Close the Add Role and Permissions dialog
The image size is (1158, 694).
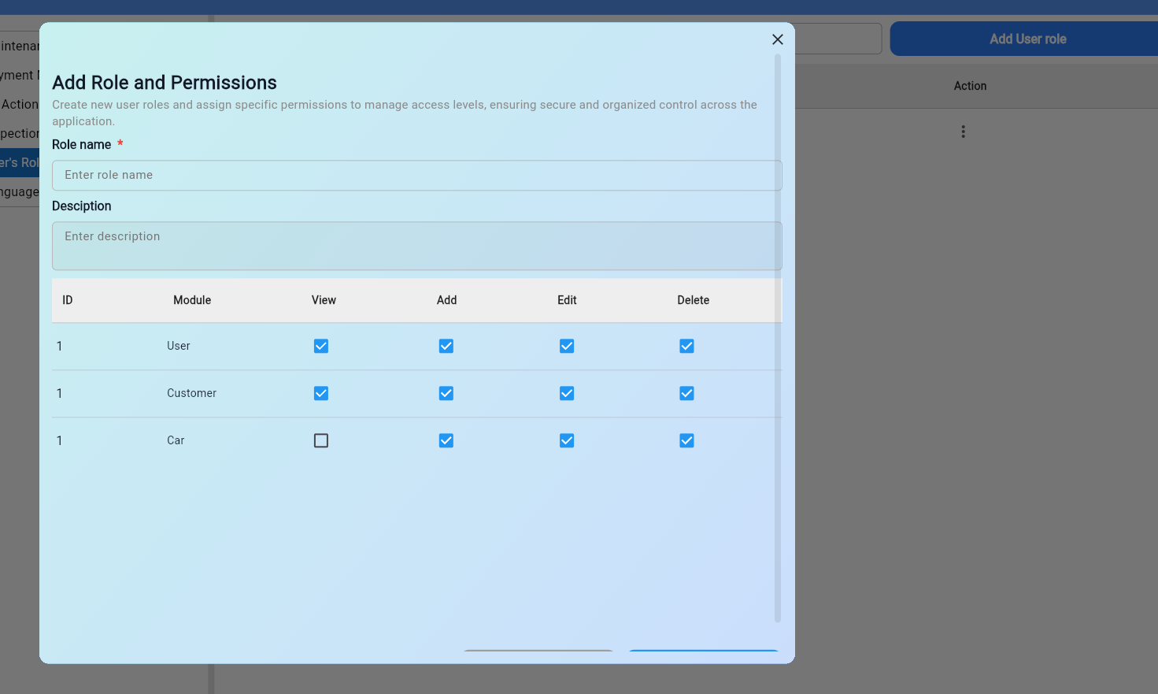777,39
